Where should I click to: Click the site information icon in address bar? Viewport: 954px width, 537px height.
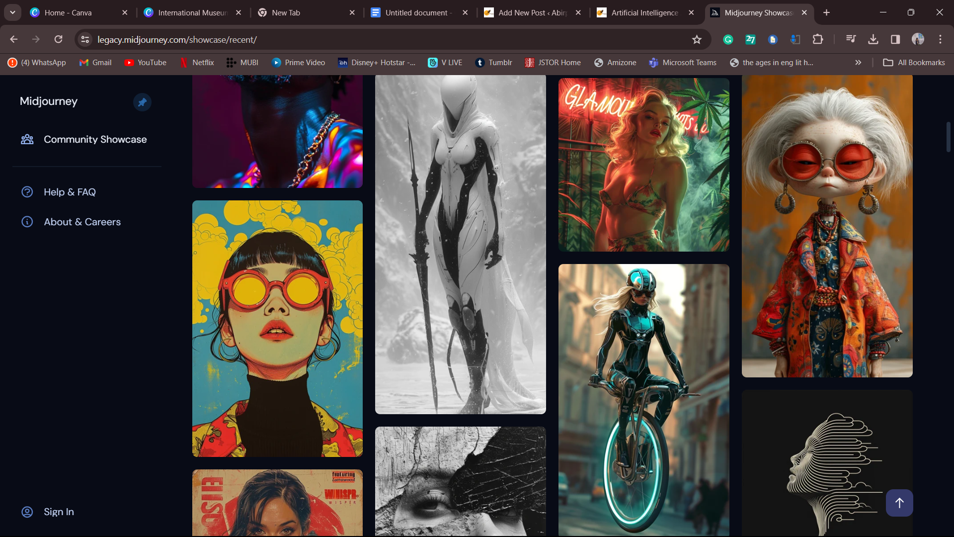[85, 39]
